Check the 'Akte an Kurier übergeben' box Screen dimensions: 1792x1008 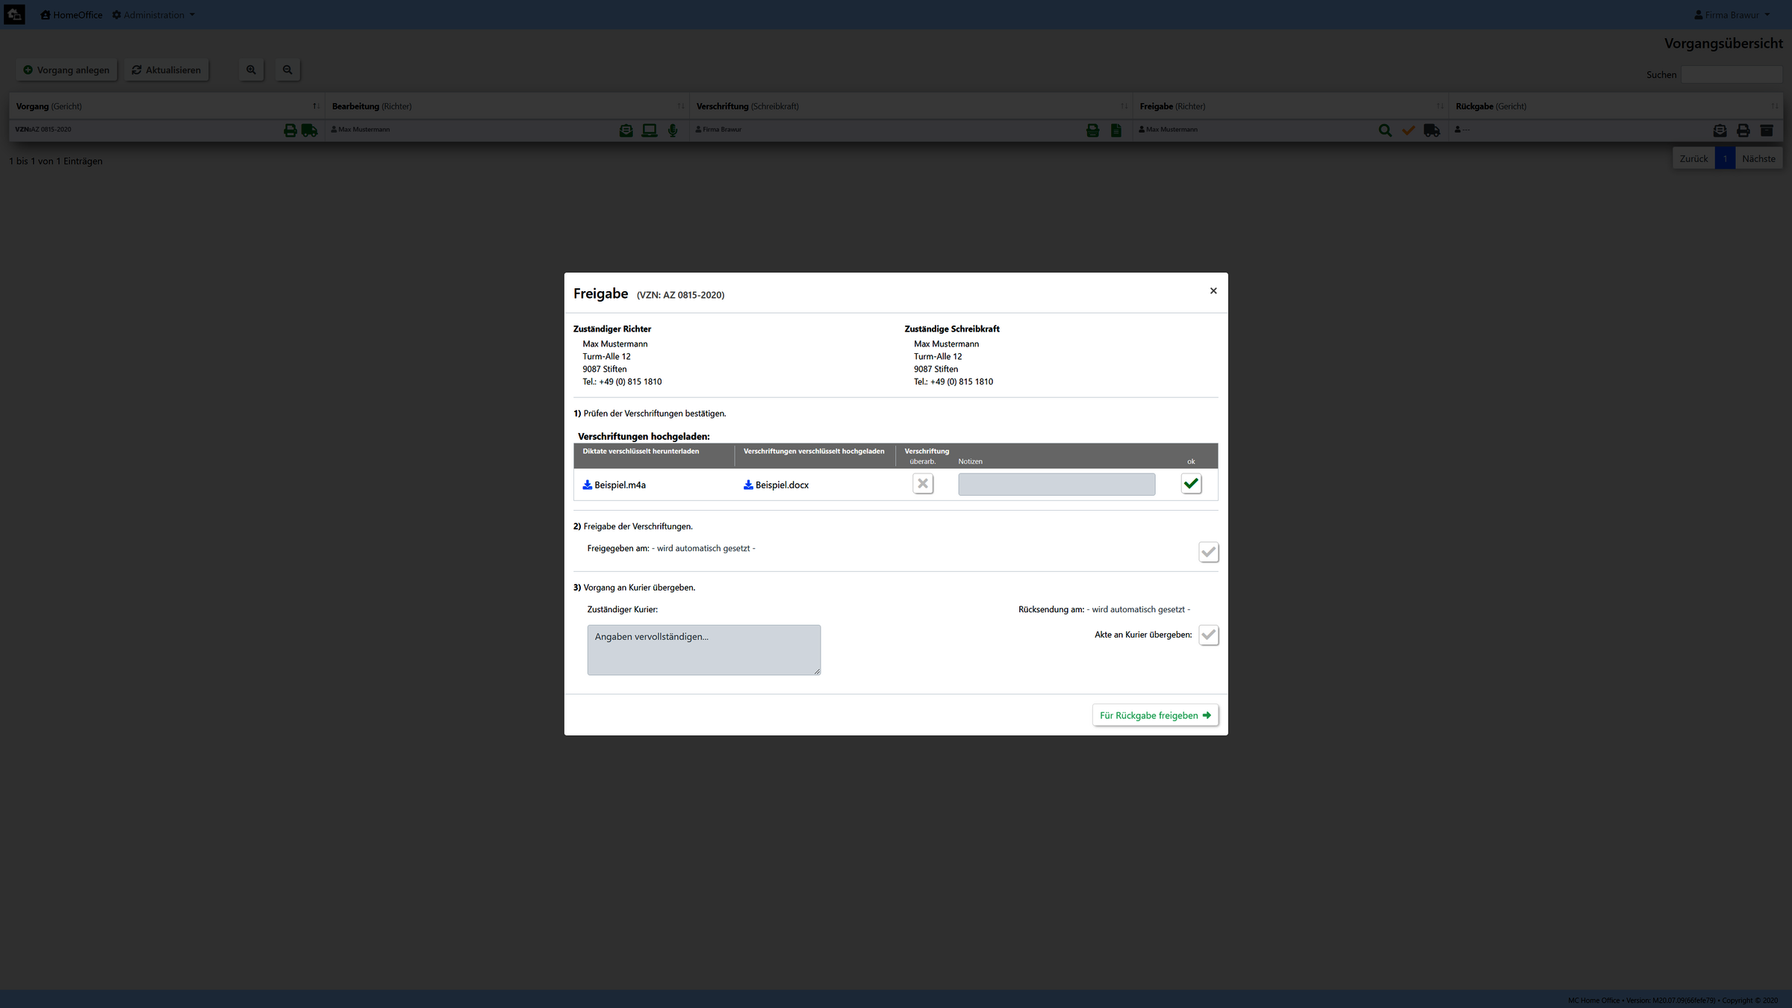[x=1208, y=635]
